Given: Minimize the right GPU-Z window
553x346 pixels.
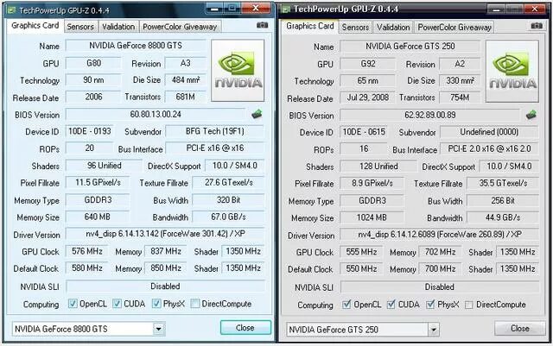Looking at the screenshot, I should coord(497,9).
